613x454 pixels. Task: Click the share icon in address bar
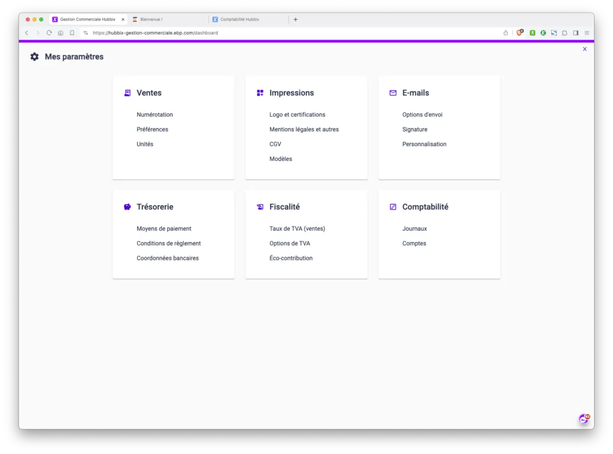pos(506,33)
